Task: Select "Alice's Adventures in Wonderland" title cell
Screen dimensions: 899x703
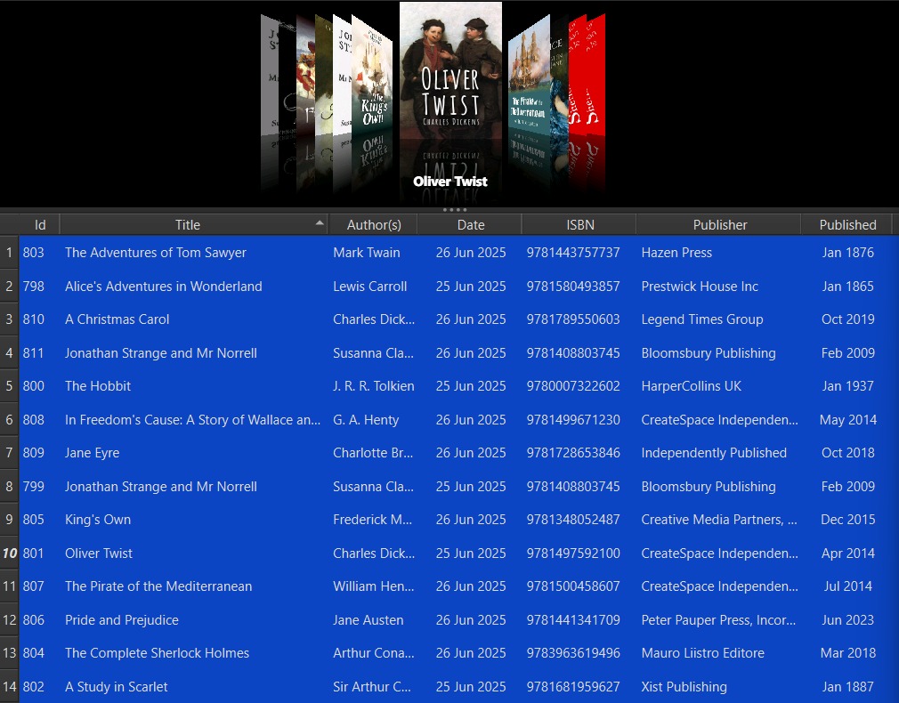Action: (164, 287)
